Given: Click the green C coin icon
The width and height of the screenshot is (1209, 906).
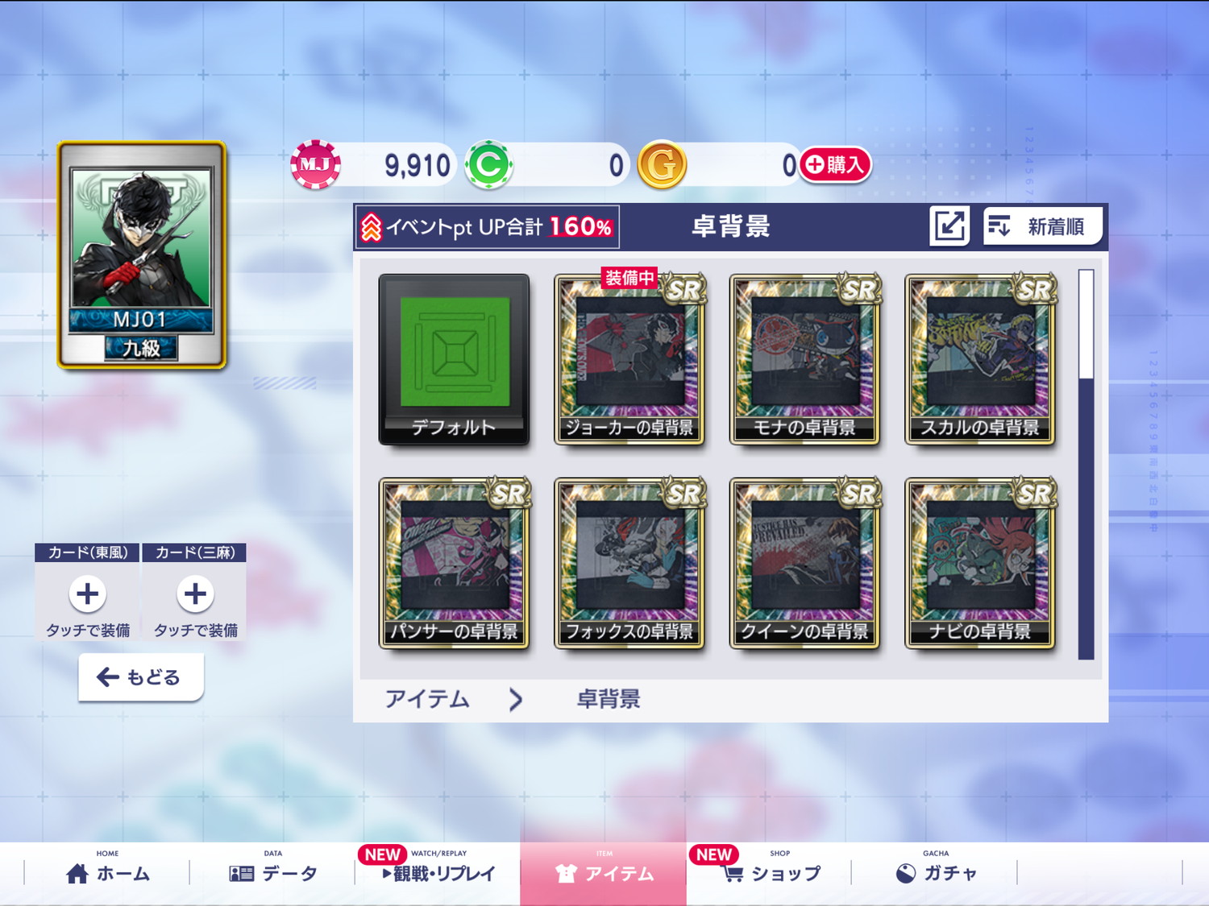Looking at the screenshot, I should [x=488, y=165].
